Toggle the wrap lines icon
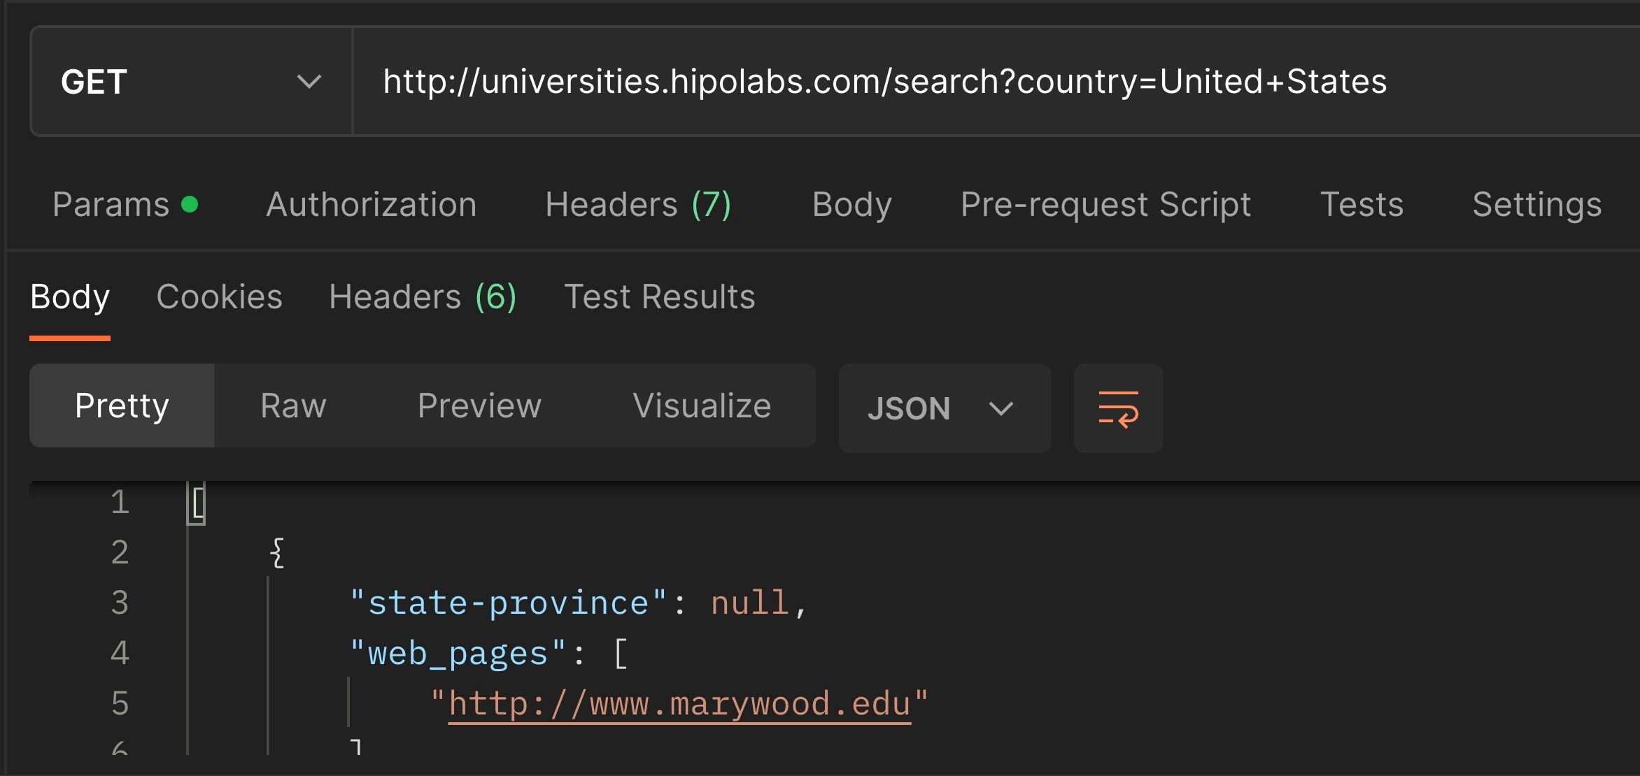Image resolution: width=1640 pixels, height=776 pixels. pyautogui.click(x=1118, y=409)
